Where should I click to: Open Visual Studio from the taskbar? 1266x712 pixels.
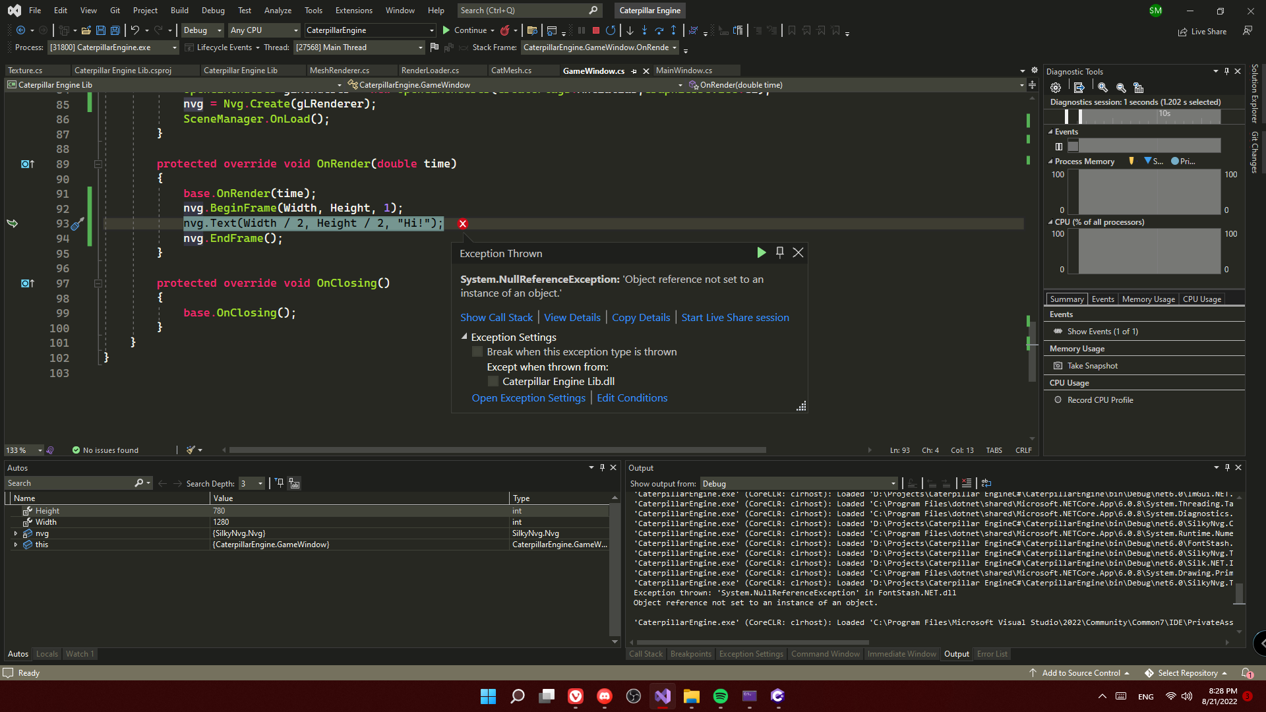click(662, 696)
